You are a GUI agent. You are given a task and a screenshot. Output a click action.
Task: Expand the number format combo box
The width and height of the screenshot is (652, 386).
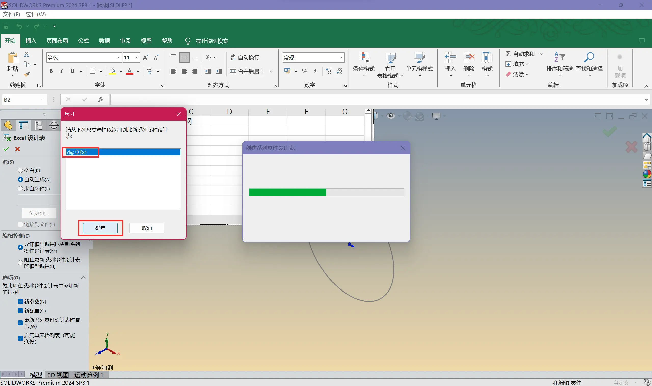(x=341, y=58)
